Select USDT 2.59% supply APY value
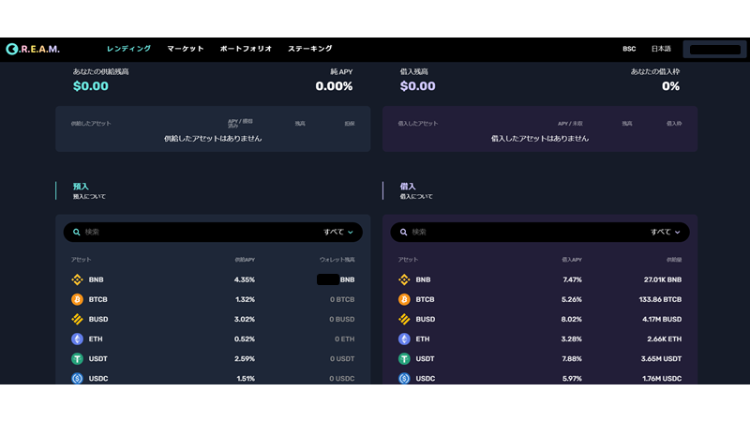The height and width of the screenshot is (422, 750). point(245,359)
